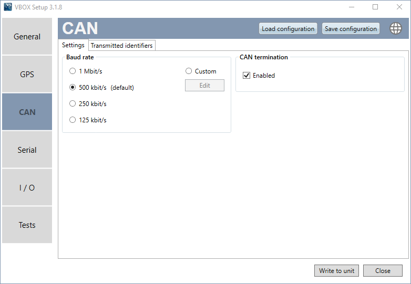This screenshot has height=284, width=411.
Task: Go to the GPS section
Action: coord(27,74)
